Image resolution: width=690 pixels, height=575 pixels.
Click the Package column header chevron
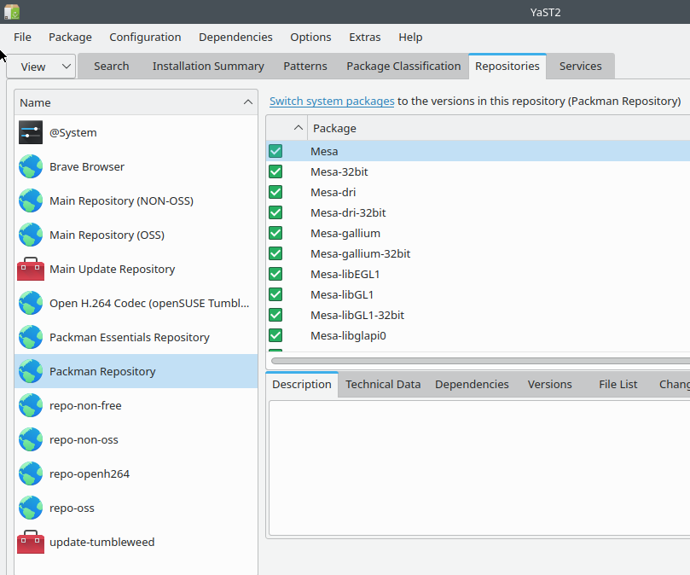pyautogui.click(x=298, y=126)
